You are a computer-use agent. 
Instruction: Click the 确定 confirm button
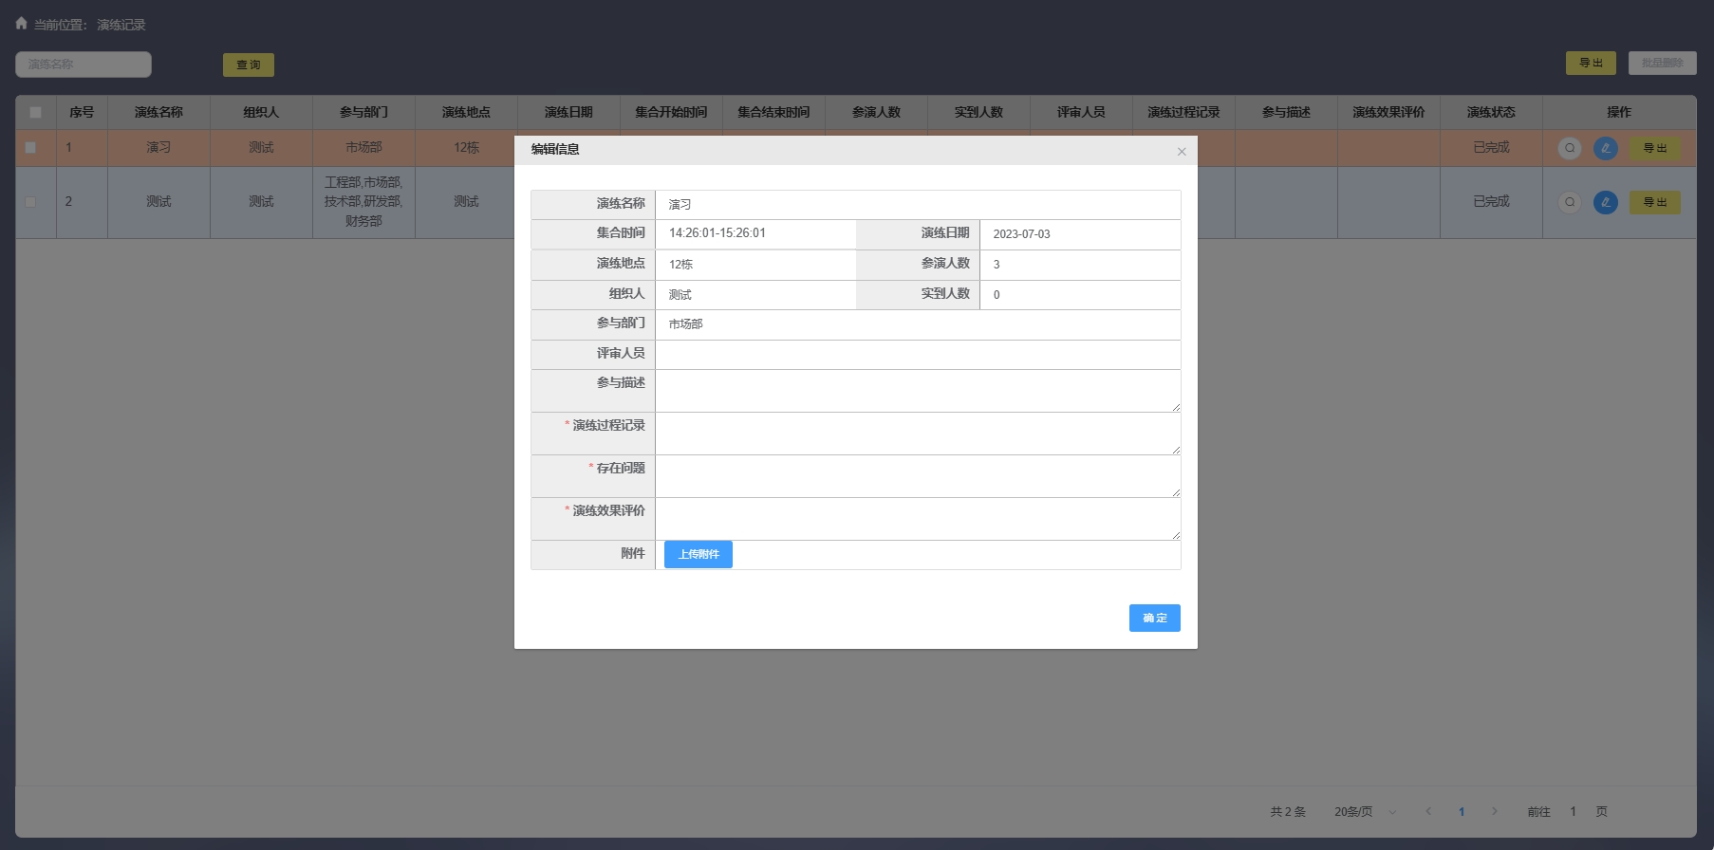pyautogui.click(x=1154, y=618)
